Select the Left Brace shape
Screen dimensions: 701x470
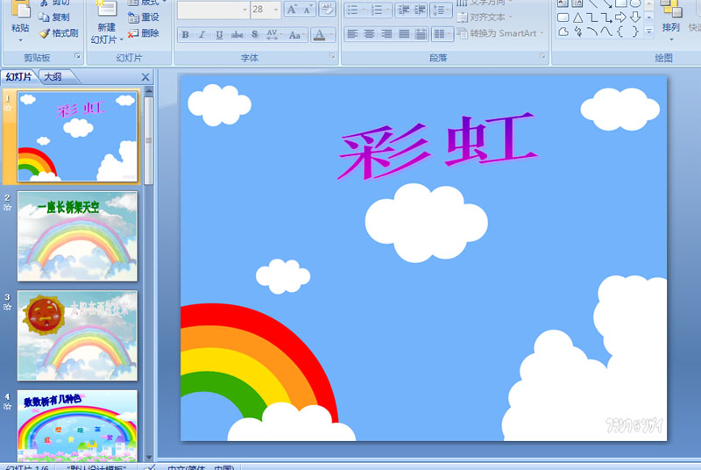[x=620, y=32]
